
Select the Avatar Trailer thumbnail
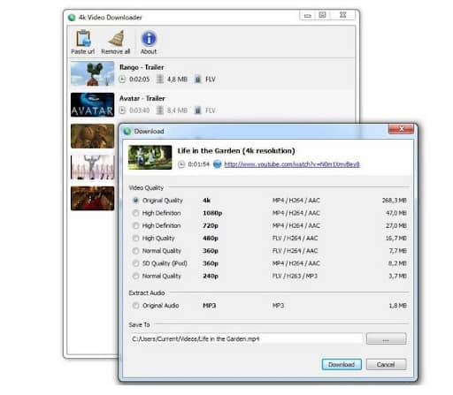coord(92,105)
